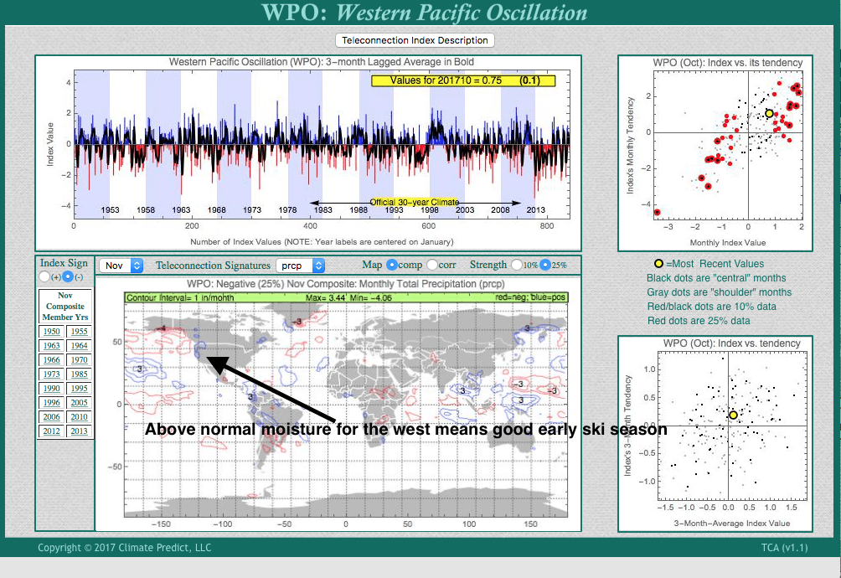Open composite member year 1996
This screenshot has height=578, width=841.
tap(51, 403)
